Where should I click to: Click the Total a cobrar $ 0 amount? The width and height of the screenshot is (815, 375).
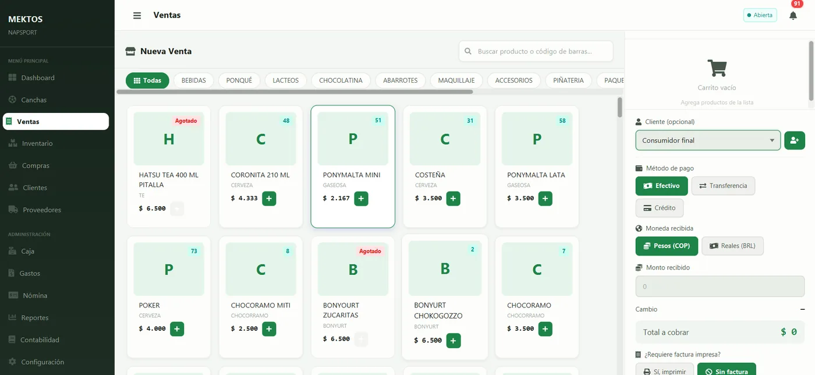point(789,332)
